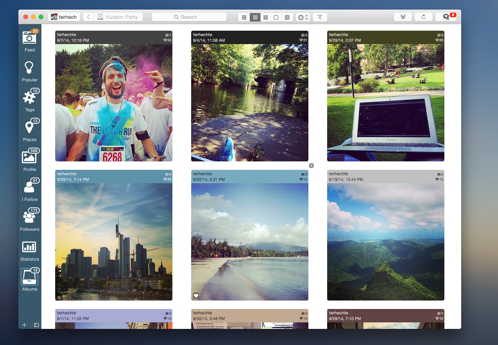
Task: Open the tropical beach photo
Action: click(250, 242)
